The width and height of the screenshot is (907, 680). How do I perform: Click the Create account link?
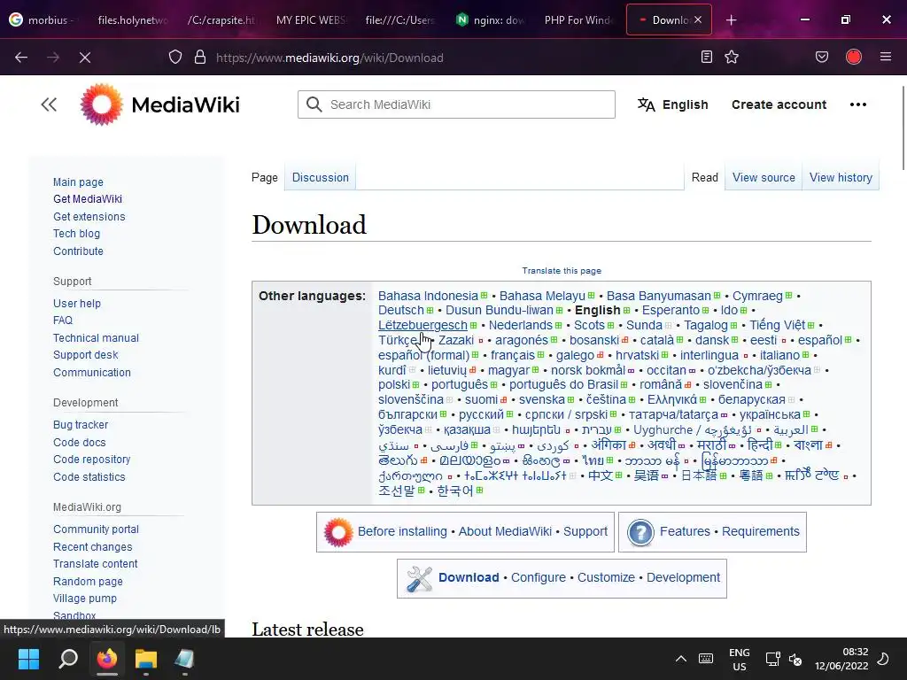coord(779,104)
